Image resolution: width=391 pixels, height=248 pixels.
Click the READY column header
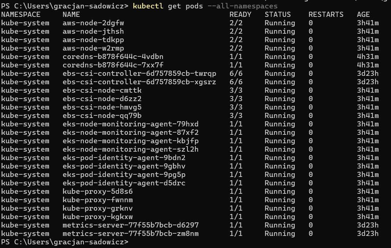[241, 15]
